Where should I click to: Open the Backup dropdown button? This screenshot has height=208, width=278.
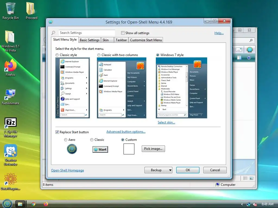coord(158,170)
